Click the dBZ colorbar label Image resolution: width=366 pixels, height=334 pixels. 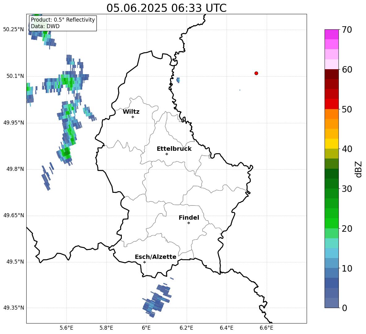(x=358, y=169)
